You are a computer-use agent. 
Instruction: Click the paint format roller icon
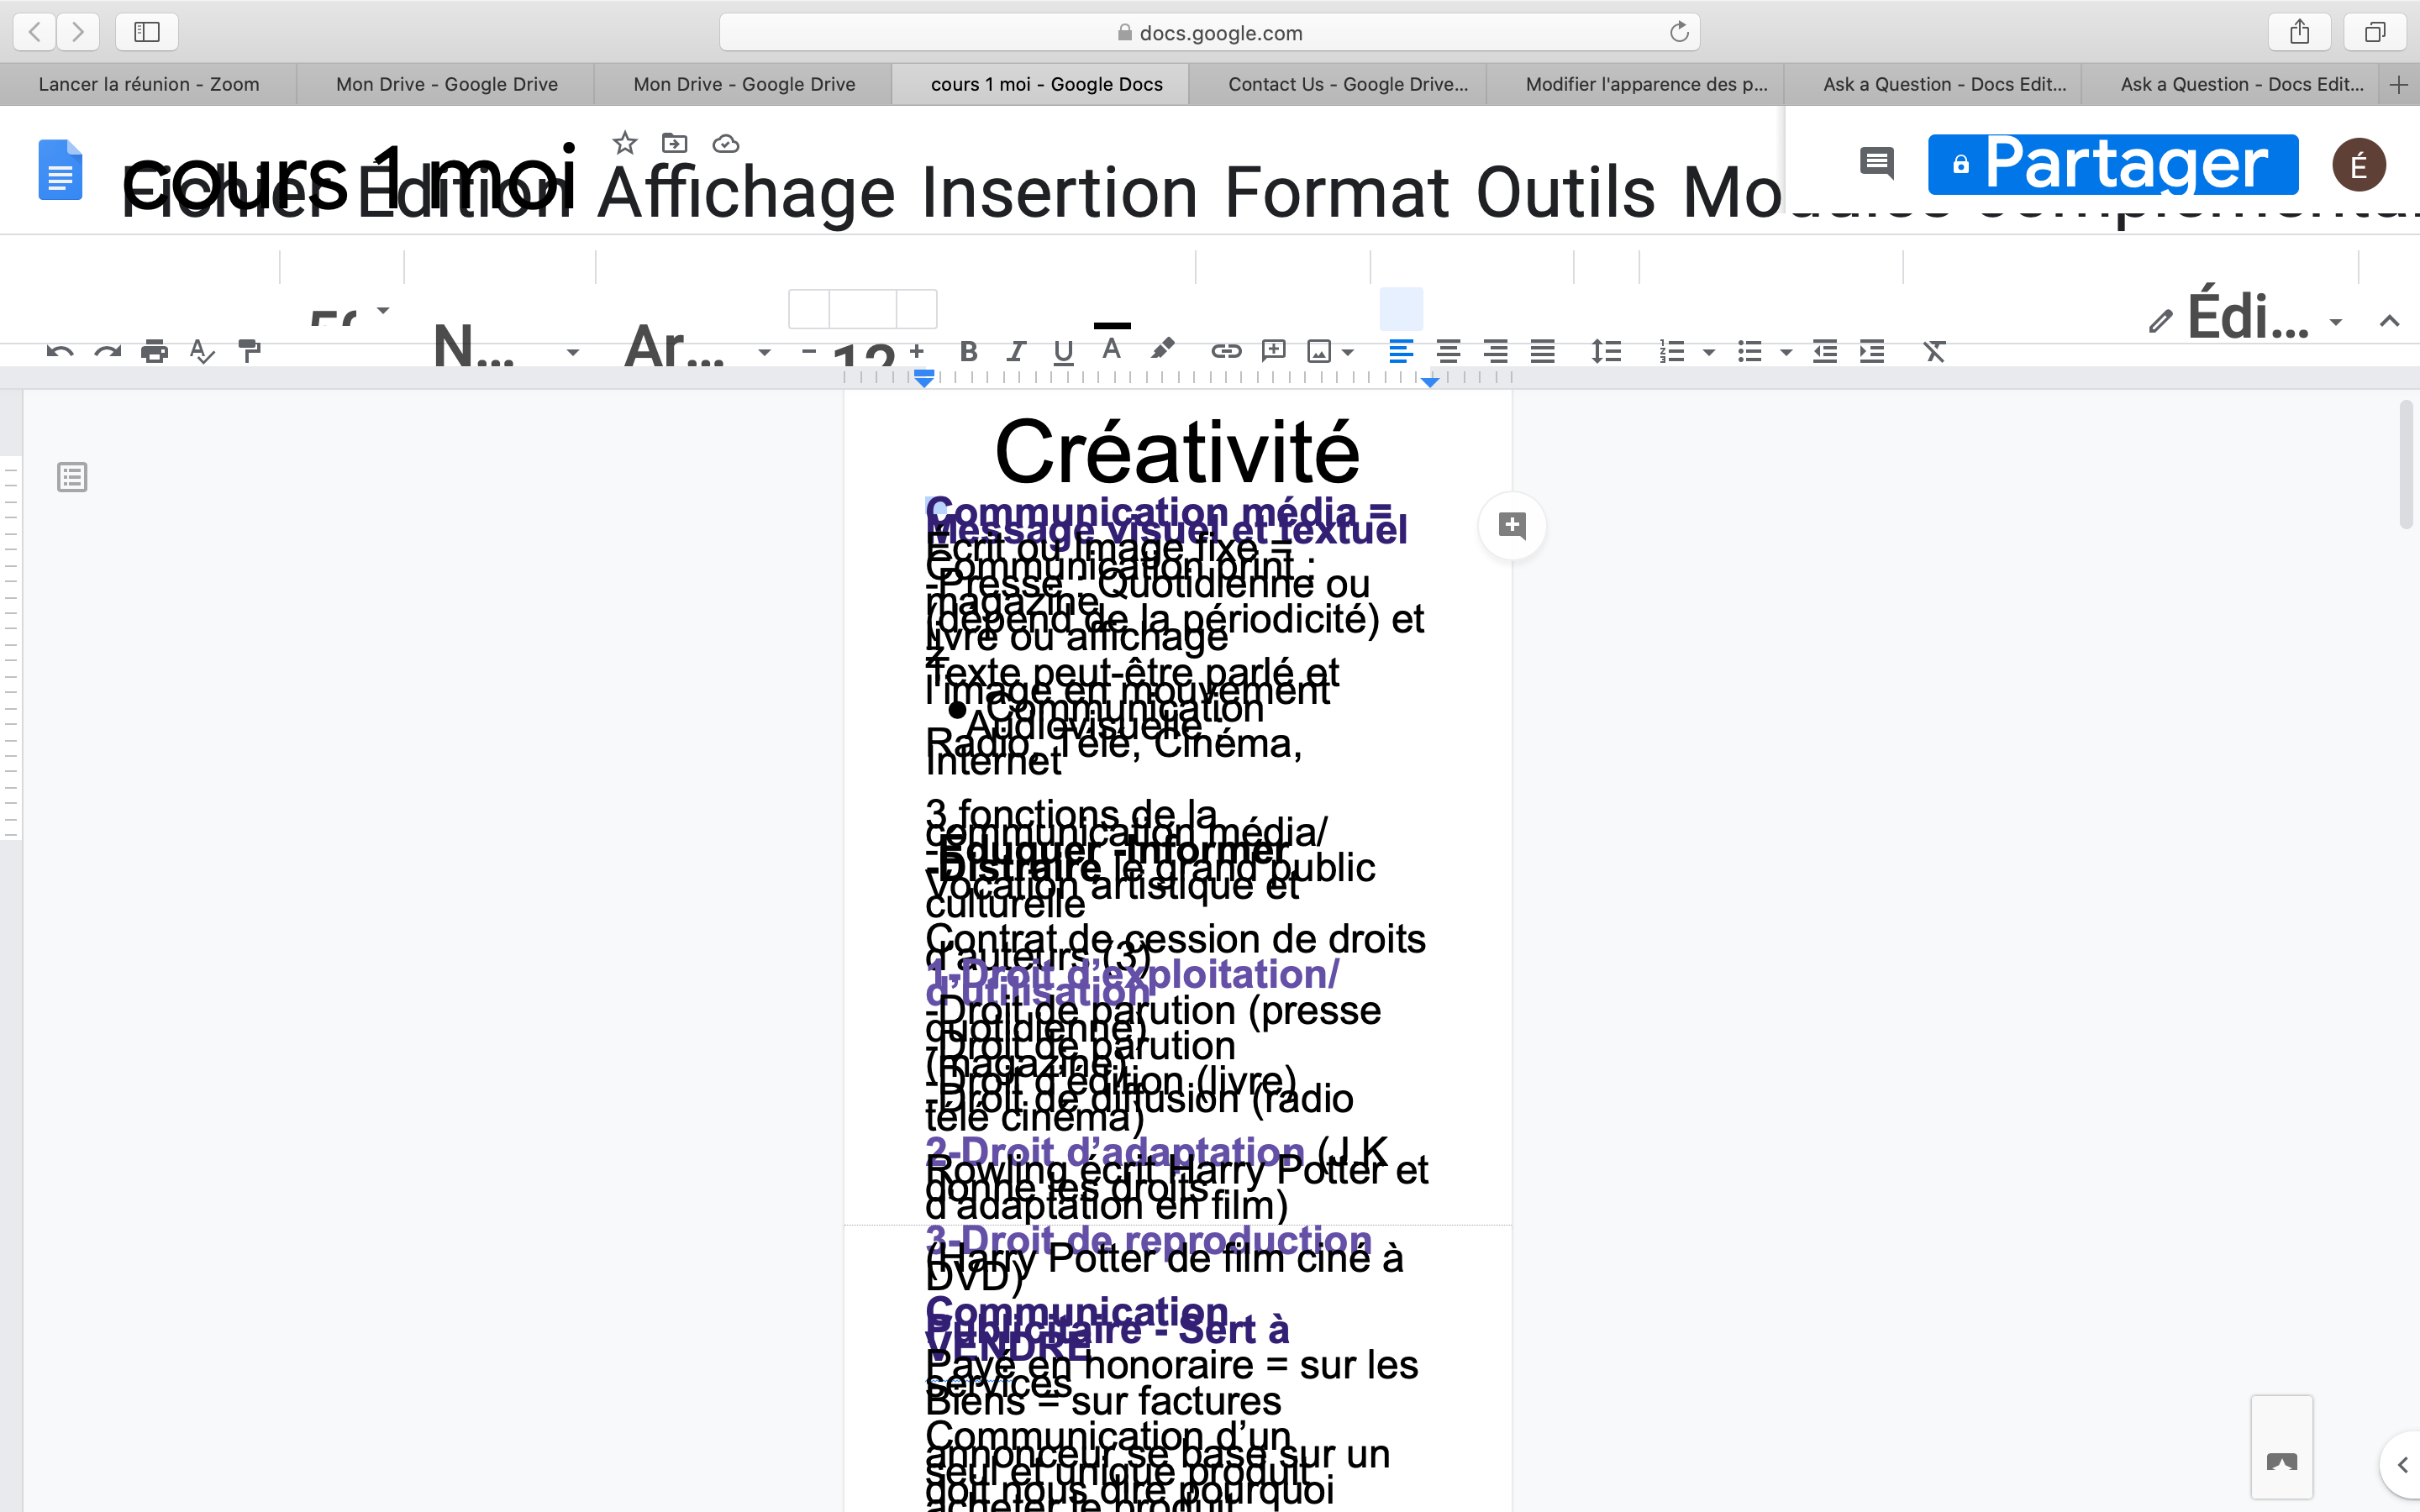[x=250, y=351]
